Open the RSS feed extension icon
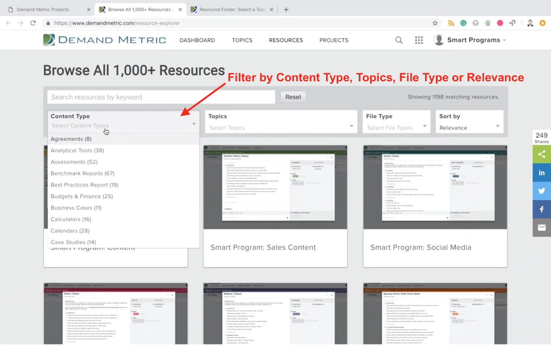551x345 pixels. 451,23
